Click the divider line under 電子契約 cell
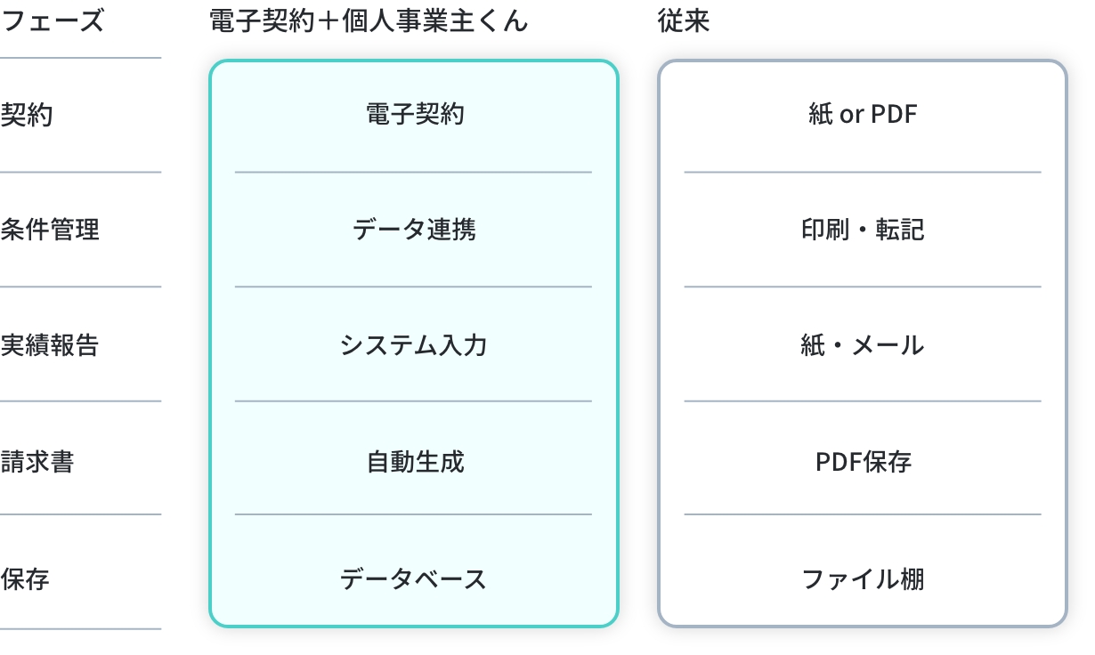This screenshot has height=655, width=1095. (414, 172)
